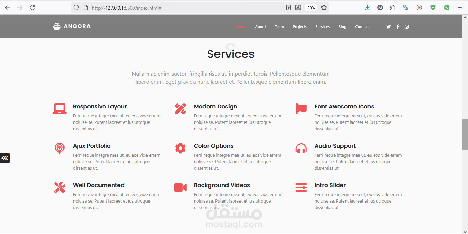Click the Background Videos heading
468x234 pixels.
[x=222, y=185]
